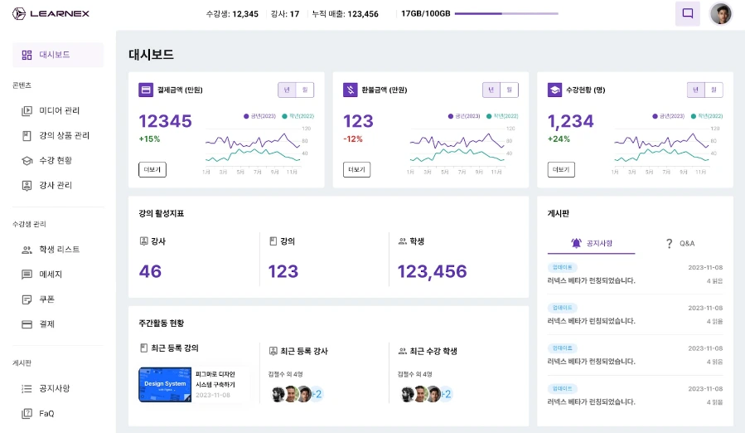Screen dimensions: 745x433
Task: Click the 학생 리스트 people icon
Action: point(27,250)
